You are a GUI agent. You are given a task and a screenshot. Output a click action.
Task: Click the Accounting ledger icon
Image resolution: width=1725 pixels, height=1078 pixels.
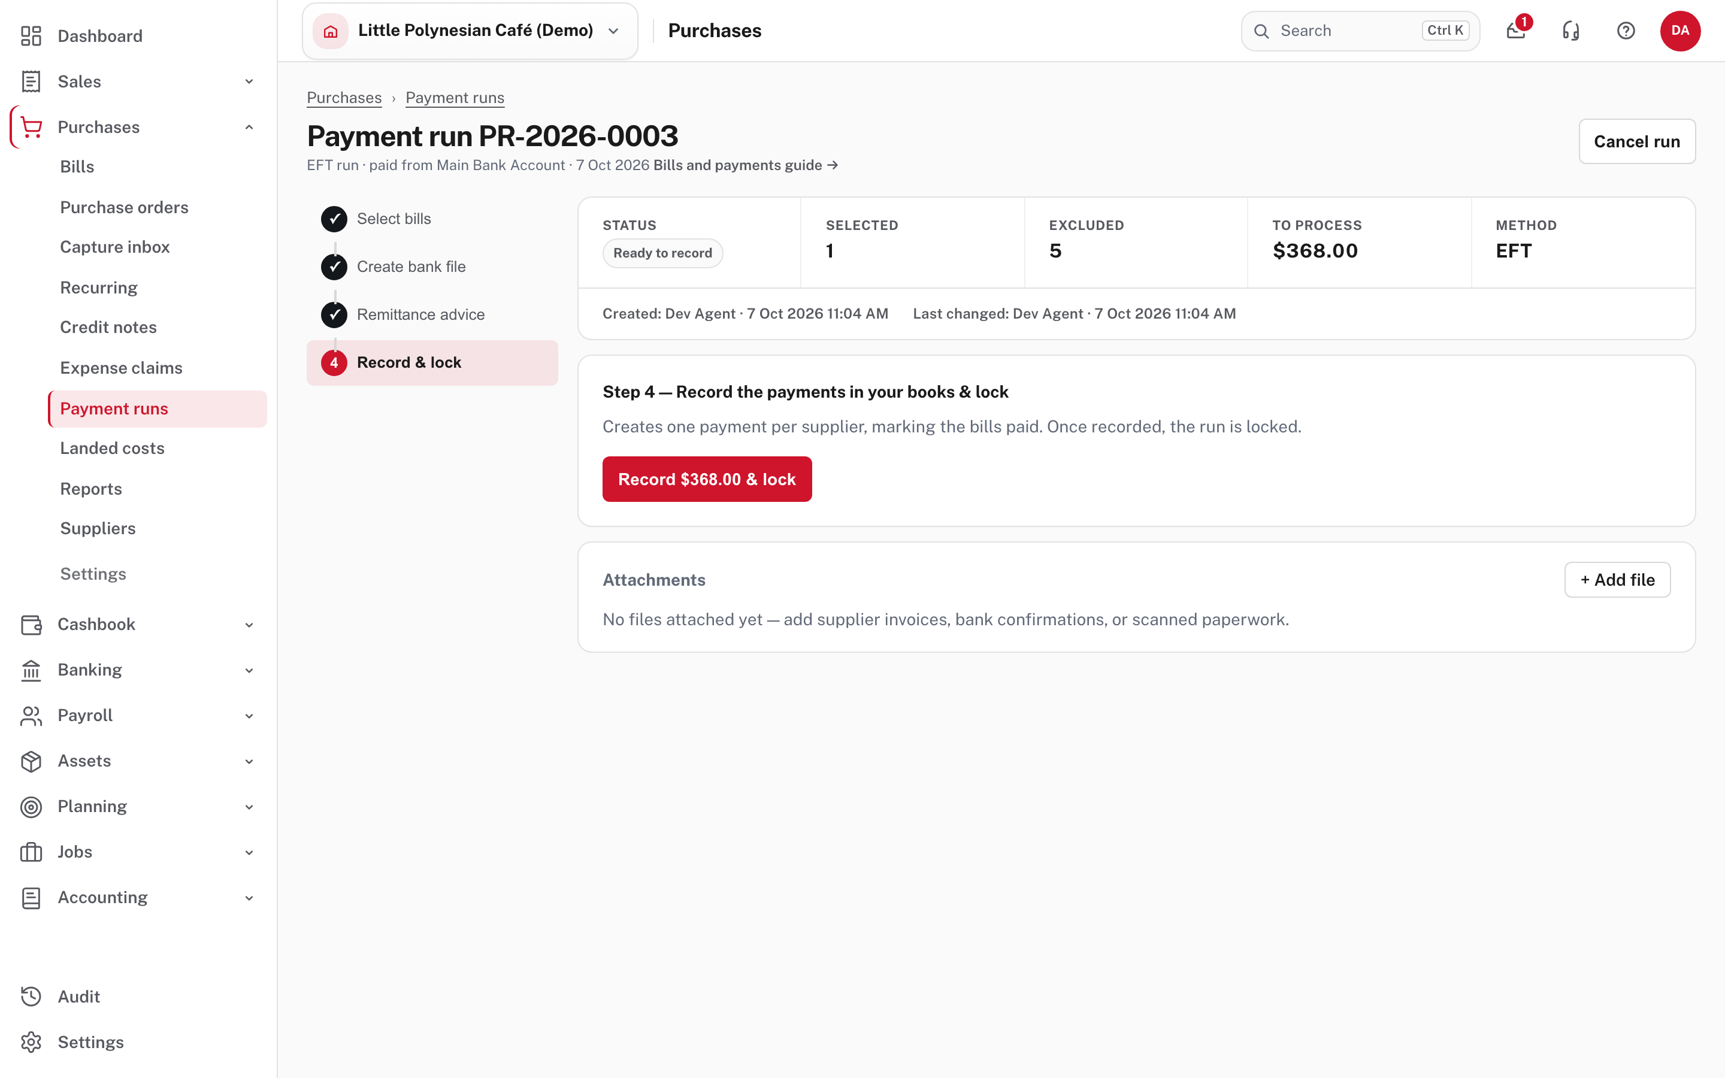pos(31,898)
